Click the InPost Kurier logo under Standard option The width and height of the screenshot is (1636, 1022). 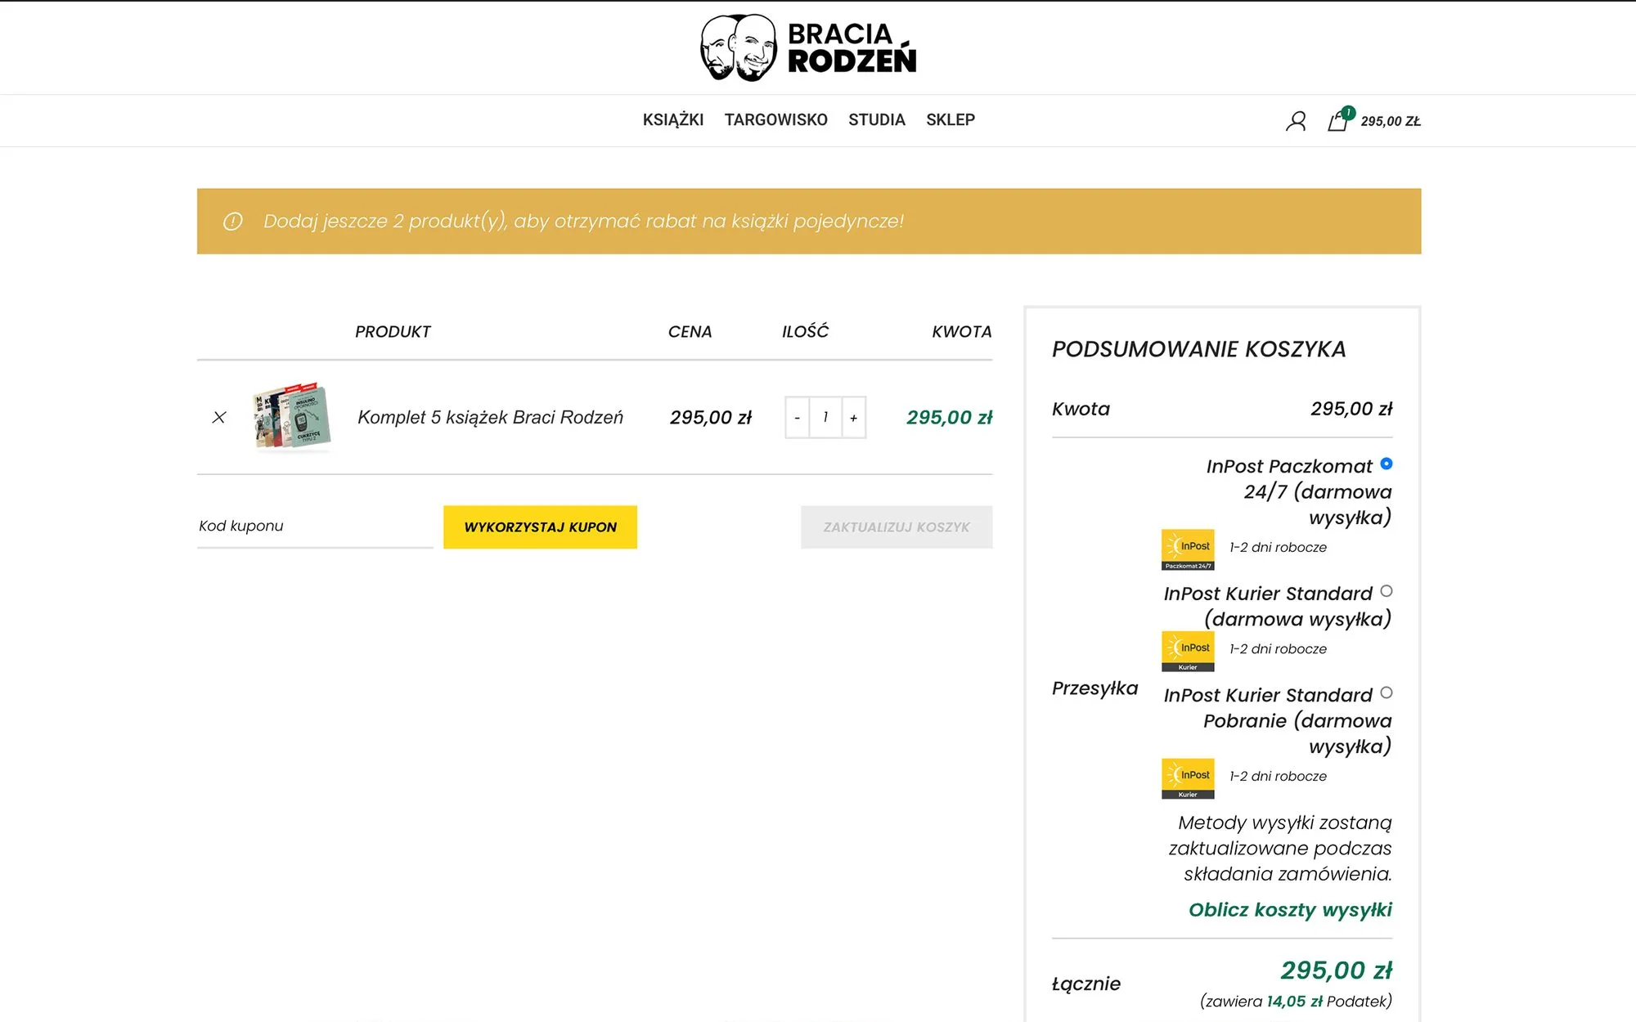(x=1188, y=652)
